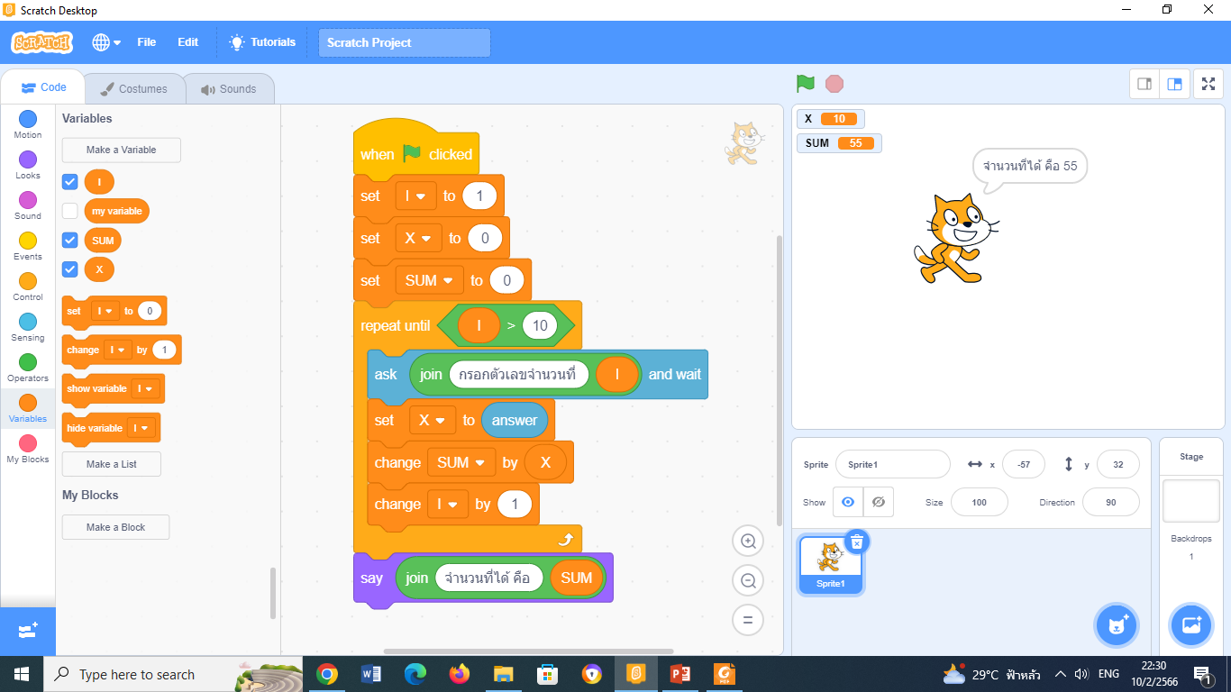This screenshot has height=692, width=1231.
Task: Uncheck the SUM variable checkbox
Action: [70, 241]
